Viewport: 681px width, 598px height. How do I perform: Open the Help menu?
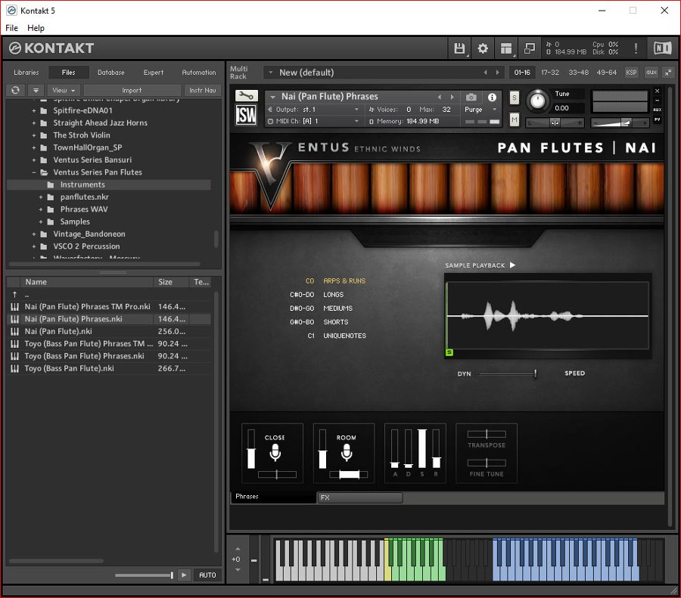[x=36, y=28]
